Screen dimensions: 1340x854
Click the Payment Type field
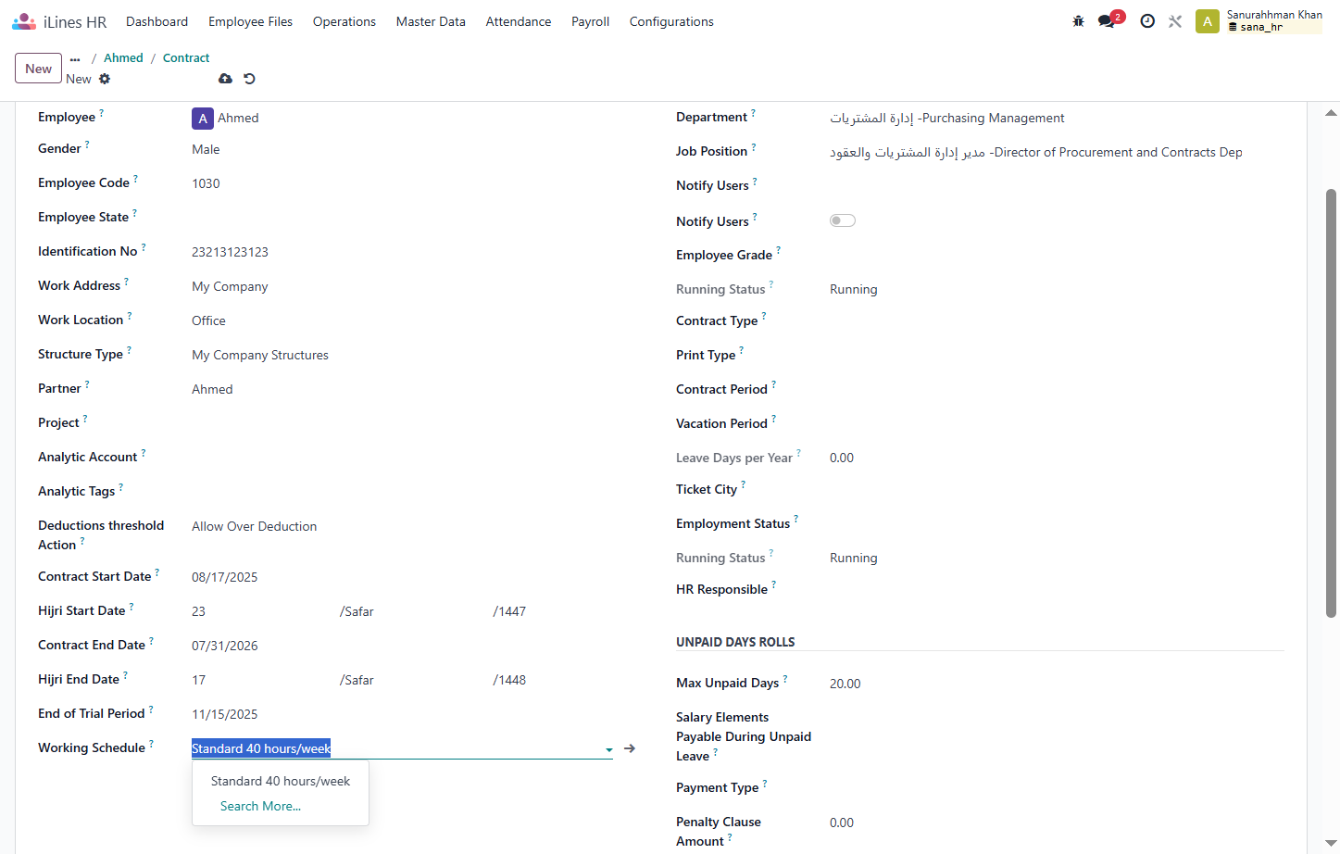click(x=1057, y=787)
